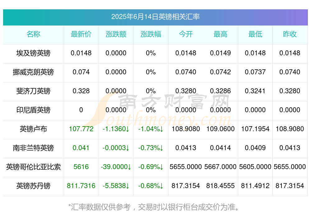311x217 pixels.
Task: Select high value 0.0742 for 挪威克朗英镑
Action: tap(220, 72)
